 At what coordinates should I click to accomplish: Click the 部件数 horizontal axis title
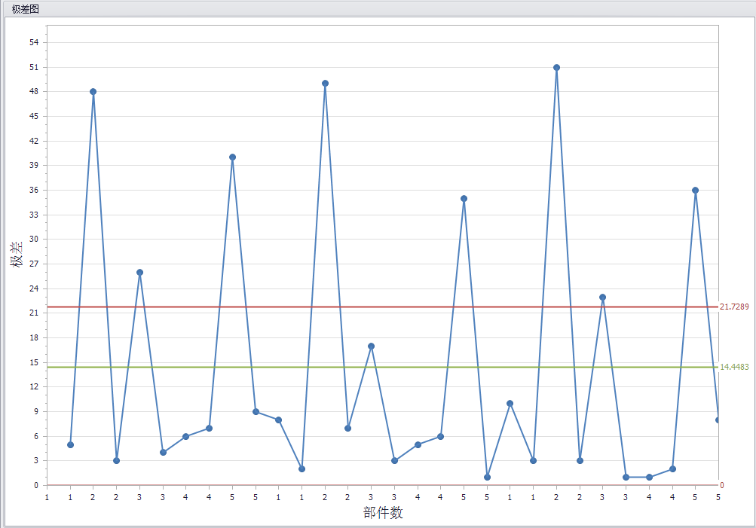[x=383, y=513]
